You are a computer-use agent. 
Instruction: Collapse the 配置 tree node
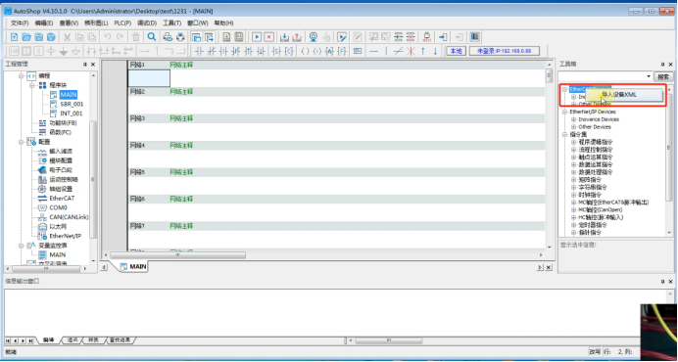point(21,142)
